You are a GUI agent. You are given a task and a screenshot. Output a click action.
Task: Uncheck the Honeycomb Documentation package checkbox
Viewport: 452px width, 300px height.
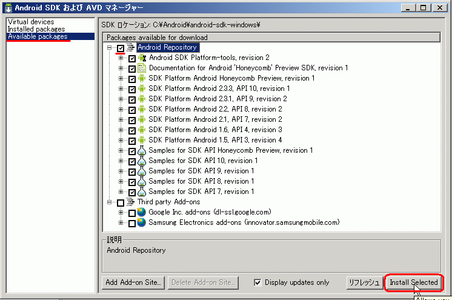(132, 69)
